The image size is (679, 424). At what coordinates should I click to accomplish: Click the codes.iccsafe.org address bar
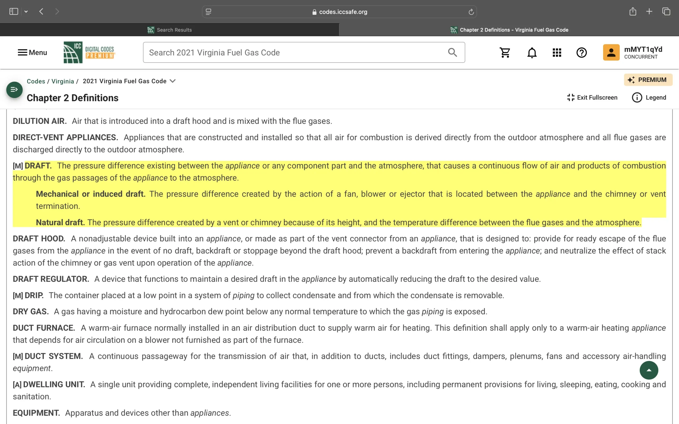339,12
